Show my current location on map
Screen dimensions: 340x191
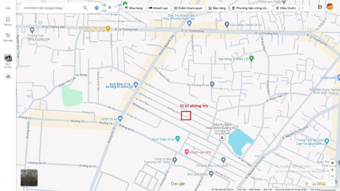332,163
